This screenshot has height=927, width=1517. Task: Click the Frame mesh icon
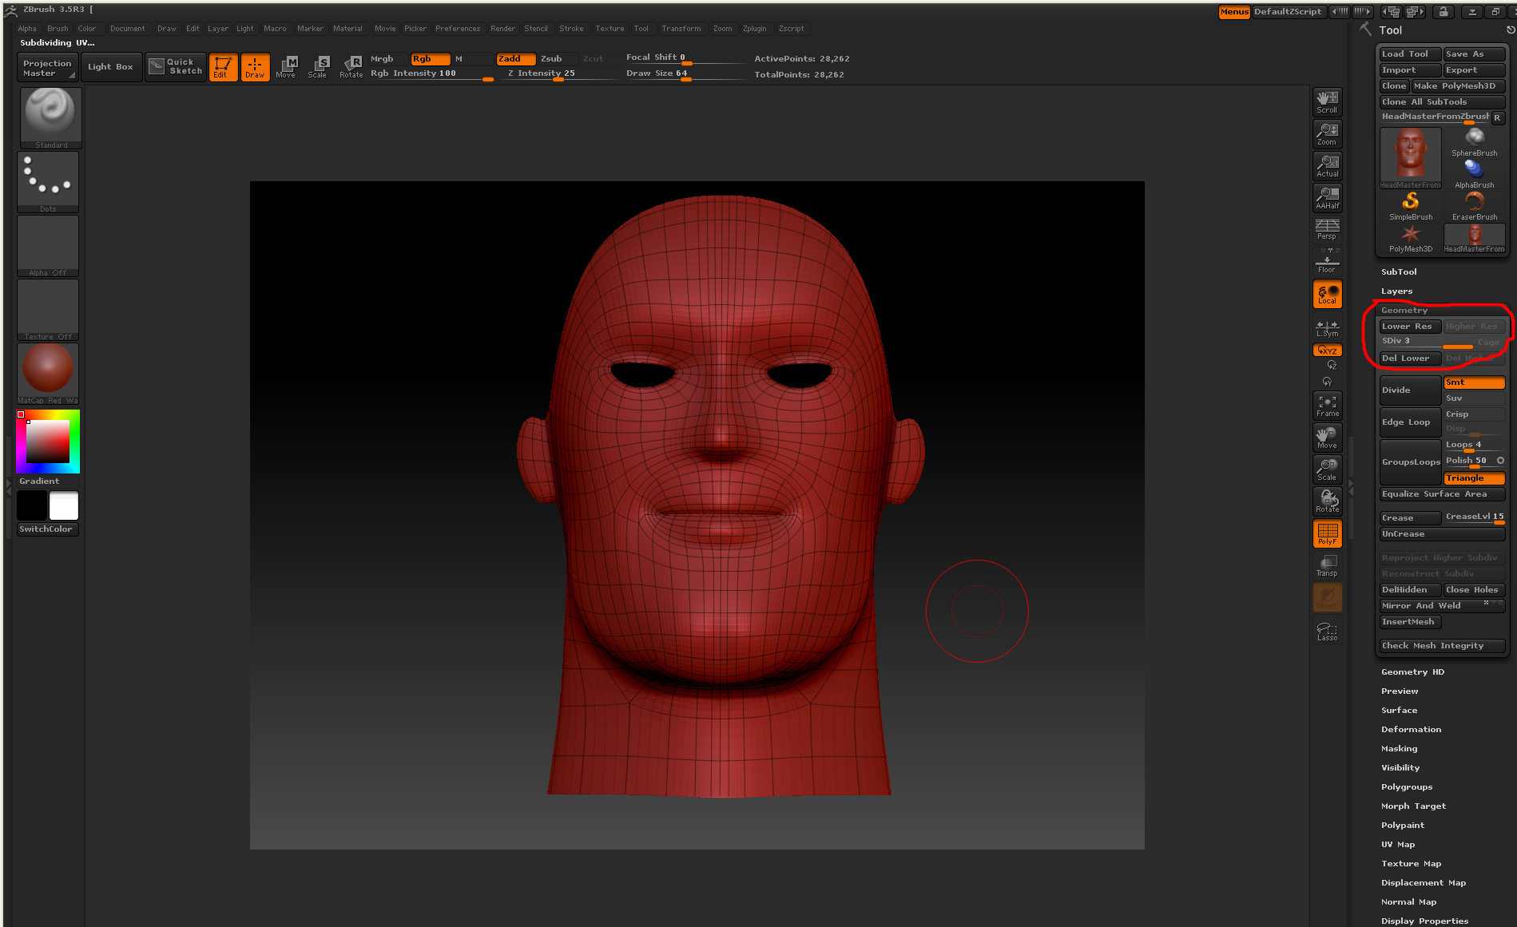coord(1327,406)
